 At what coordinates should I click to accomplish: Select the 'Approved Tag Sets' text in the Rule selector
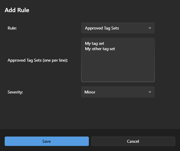pyautogui.click(x=102, y=28)
